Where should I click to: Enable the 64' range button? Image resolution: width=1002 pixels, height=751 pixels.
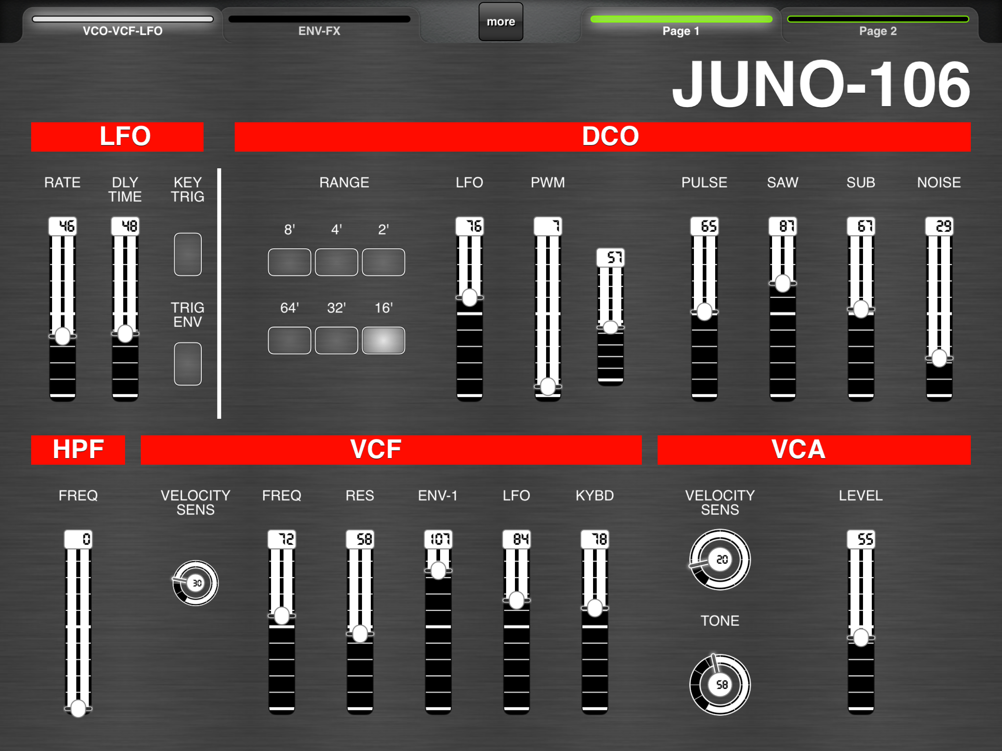pos(289,340)
